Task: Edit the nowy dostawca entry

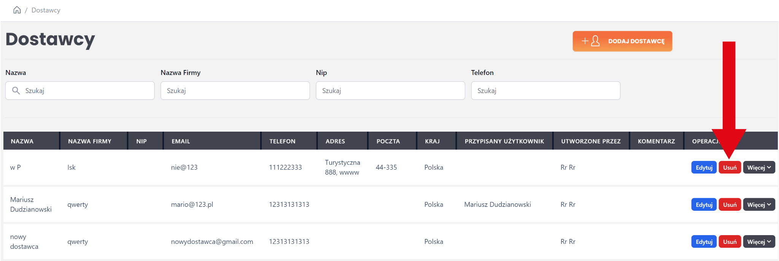Action: coord(704,242)
